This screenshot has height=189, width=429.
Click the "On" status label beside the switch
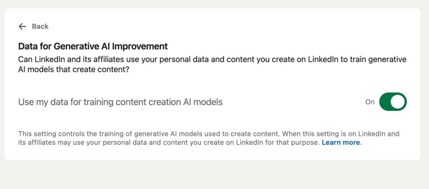[x=370, y=102]
